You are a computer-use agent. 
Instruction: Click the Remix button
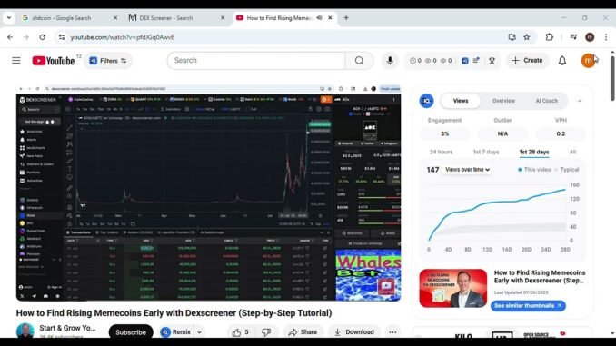coord(176,332)
